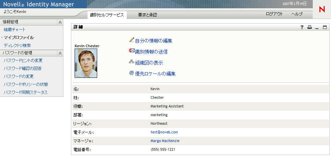Open パスワードヒントの変更
This screenshot has height=156, width=331.
23,61
